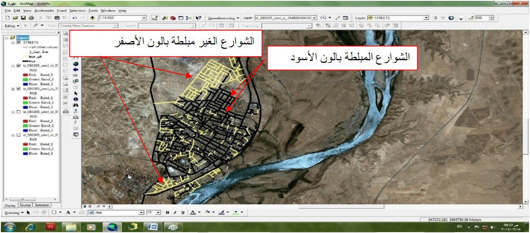Image resolution: width=530 pixels, height=233 pixels.
Task: Save the map with the floppy icon
Action: (23, 18)
